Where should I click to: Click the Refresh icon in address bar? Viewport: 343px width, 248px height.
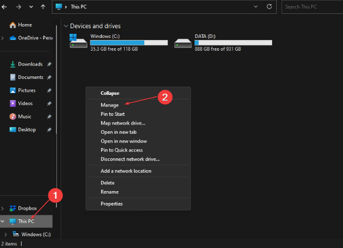[x=269, y=6]
